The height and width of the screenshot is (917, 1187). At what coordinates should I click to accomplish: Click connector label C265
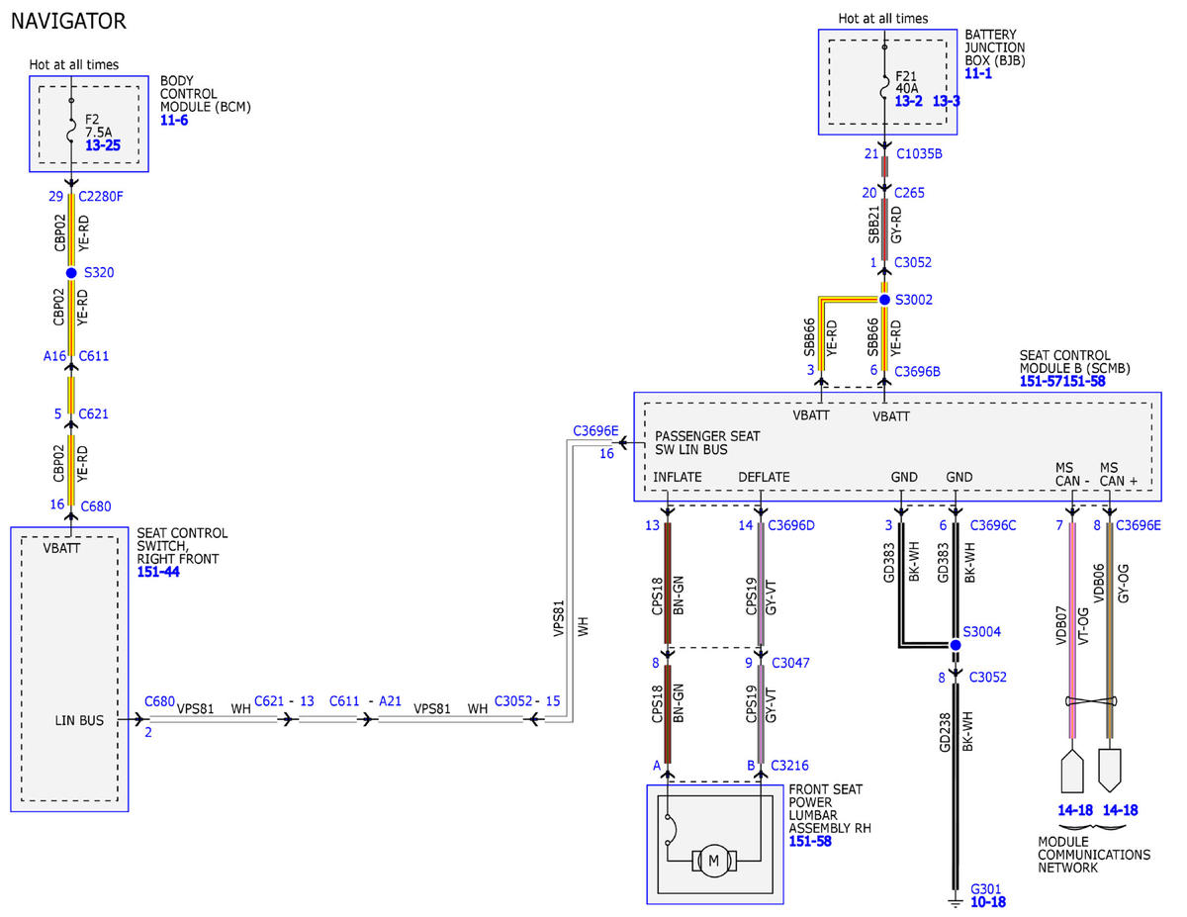(910, 193)
